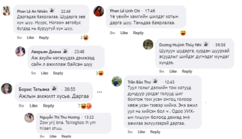Viewport: 242px width, 139px height.
Task: Click badge icon next to Борис Татьяна
Action: pos(54,89)
